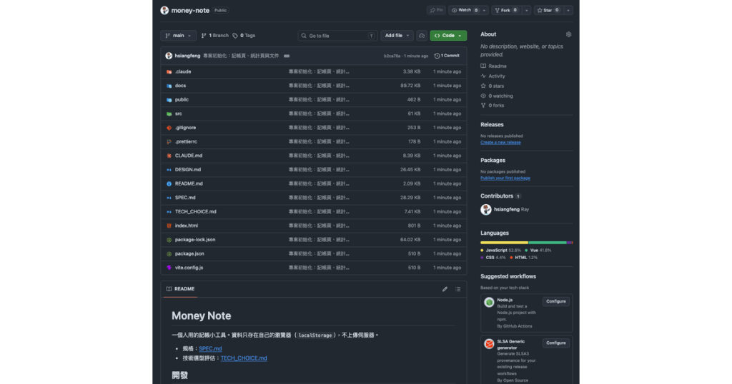Fork the repository
The width and height of the screenshot is (732, 384).
tap(507, 10)
